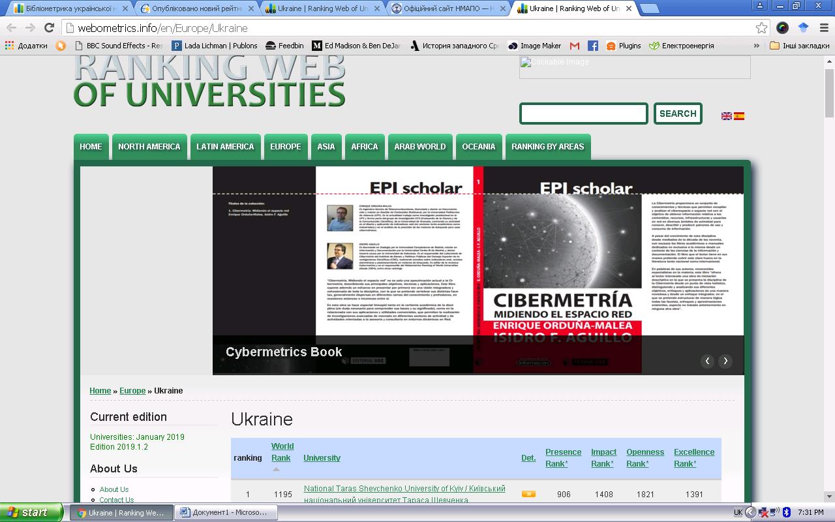The width and height of the screenshot is (835, 522).
Task: Sort table by World Rank arrow
Action: [276, 469]
